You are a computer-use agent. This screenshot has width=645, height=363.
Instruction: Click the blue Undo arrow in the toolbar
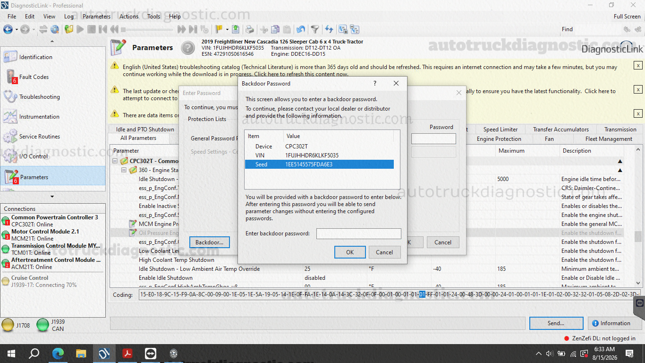pos(301,29)
